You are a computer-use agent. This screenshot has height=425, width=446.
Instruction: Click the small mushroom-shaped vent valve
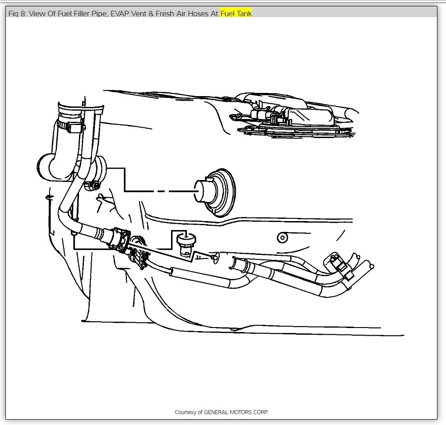186,244
